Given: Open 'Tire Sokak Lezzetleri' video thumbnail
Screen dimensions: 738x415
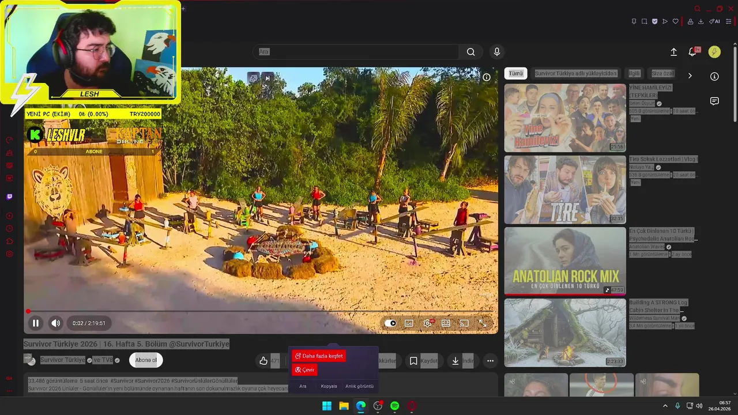Looking at the screenshot, I should tap(565, 190).
